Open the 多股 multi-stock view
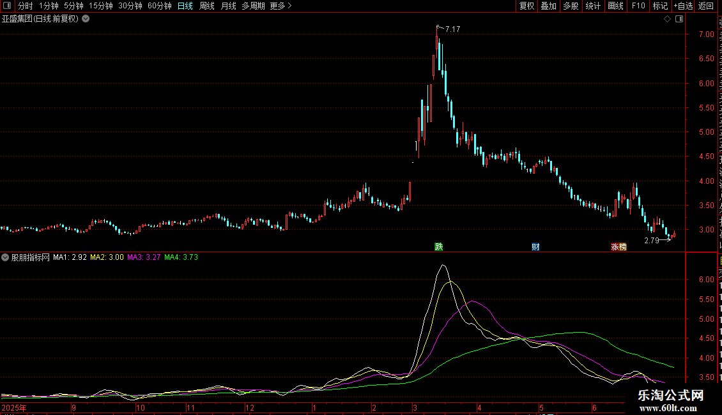This screenshot has width=722, height=415. (x=571, y=6)
